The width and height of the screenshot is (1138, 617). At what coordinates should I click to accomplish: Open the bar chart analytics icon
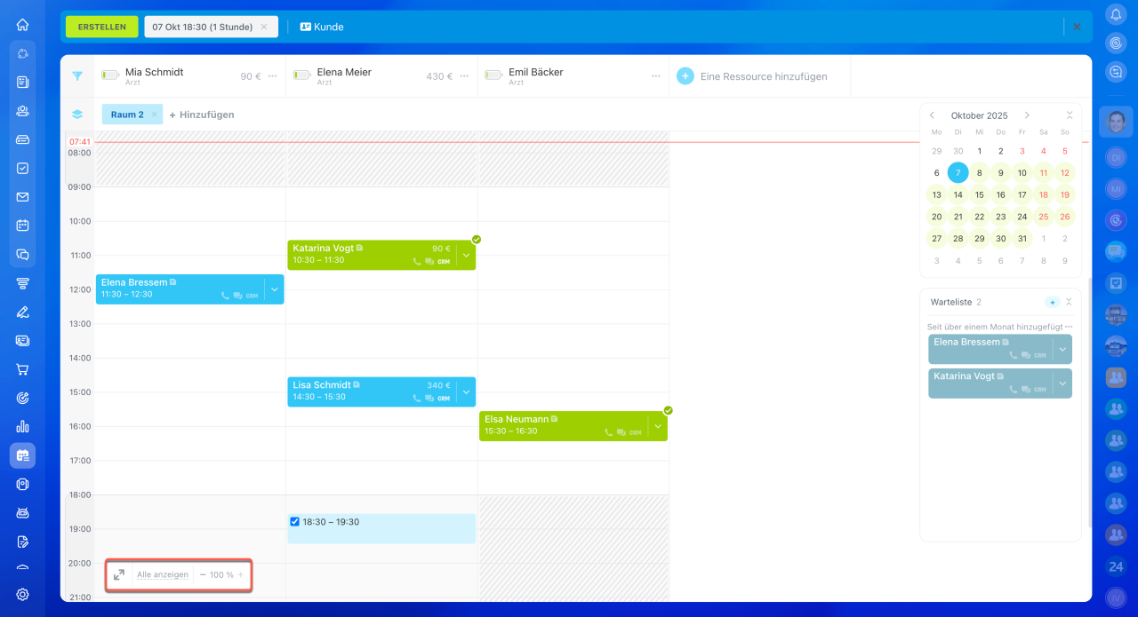(22, 426)
